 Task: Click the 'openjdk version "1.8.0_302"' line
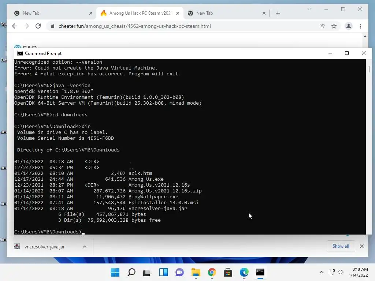pos(54,91)
